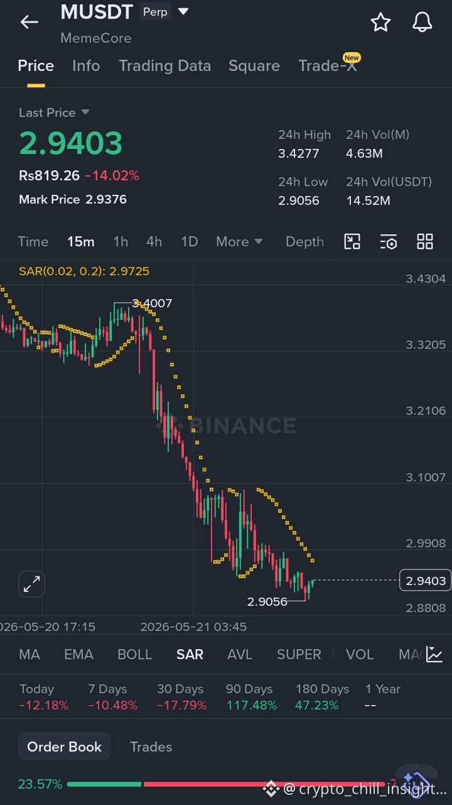Open the grid layout icon
Screen dimensions: 452x805
pyautogui.click(x=425, y=242)
